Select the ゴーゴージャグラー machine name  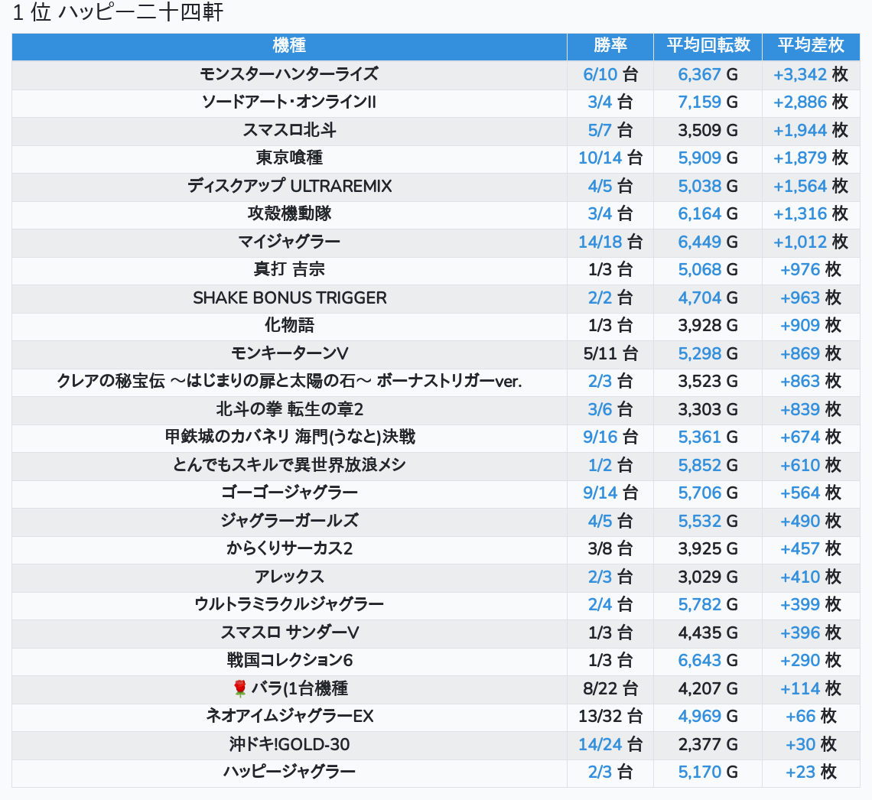click(289, 493)
